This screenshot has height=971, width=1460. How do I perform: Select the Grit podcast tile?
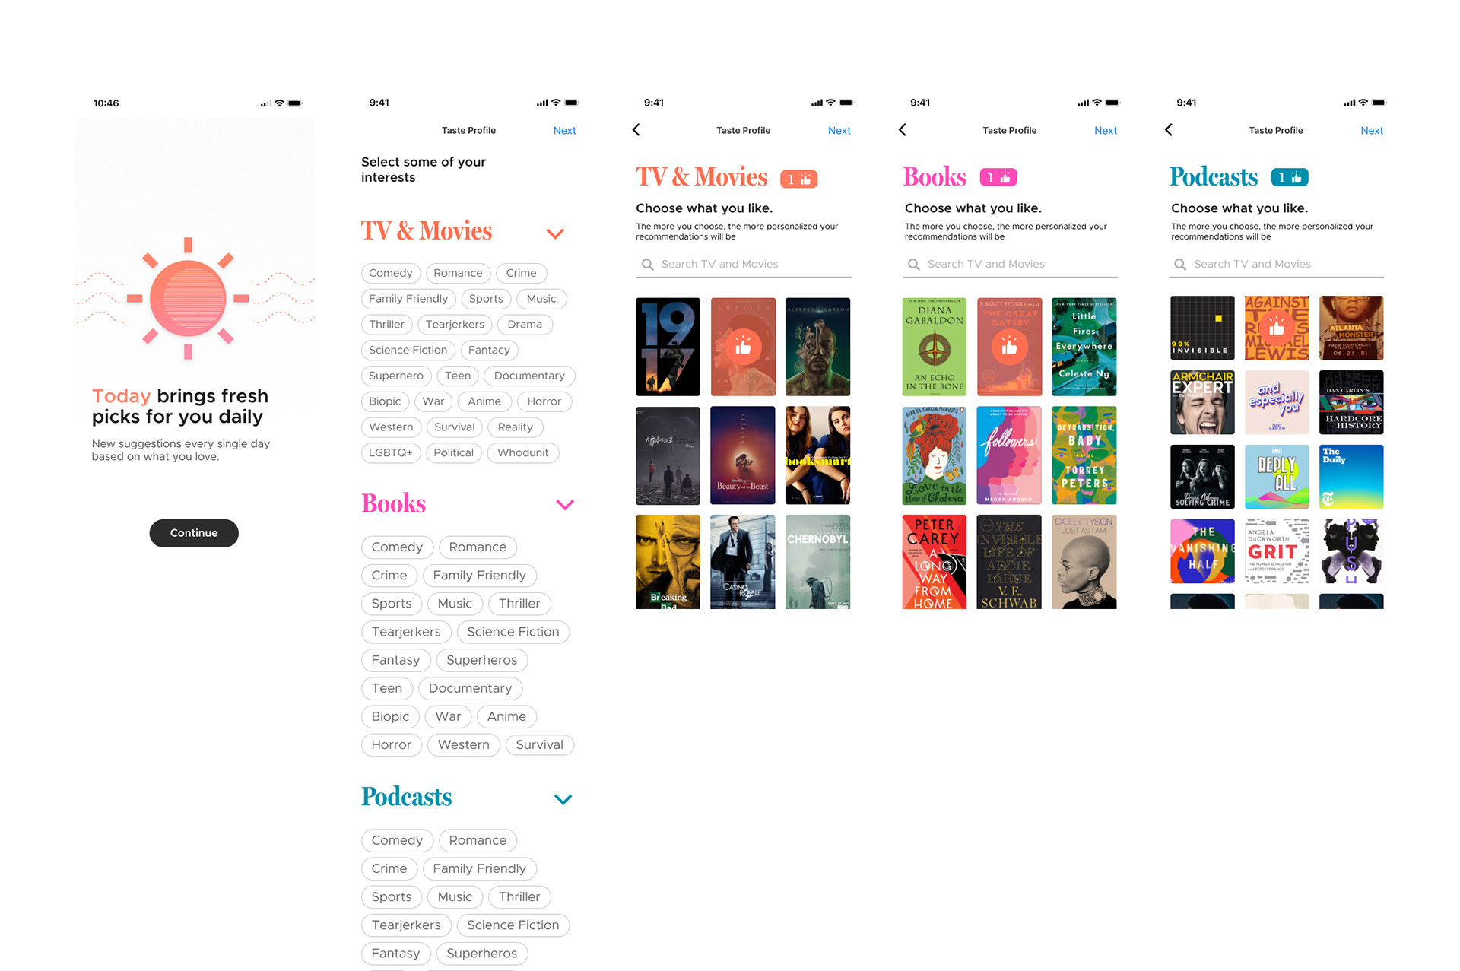pos(1277,551)
